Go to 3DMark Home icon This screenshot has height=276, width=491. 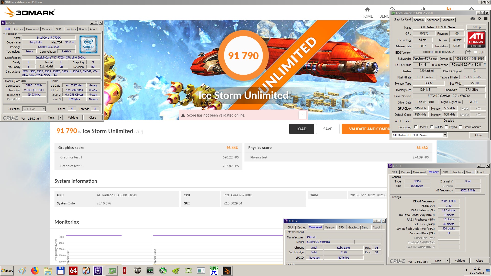coord(367,10)
